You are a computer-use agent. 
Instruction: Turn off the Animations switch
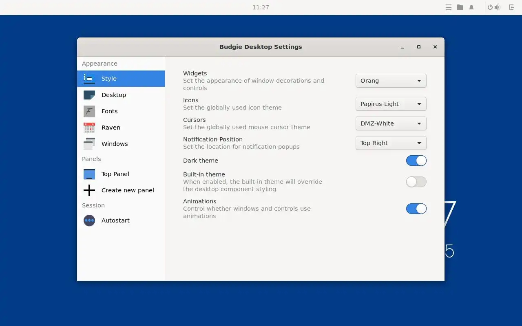pyautogui.click(x=416, y=209)
